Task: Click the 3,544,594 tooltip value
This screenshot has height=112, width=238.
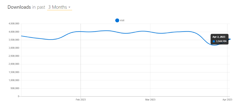Action: point(221,41)
